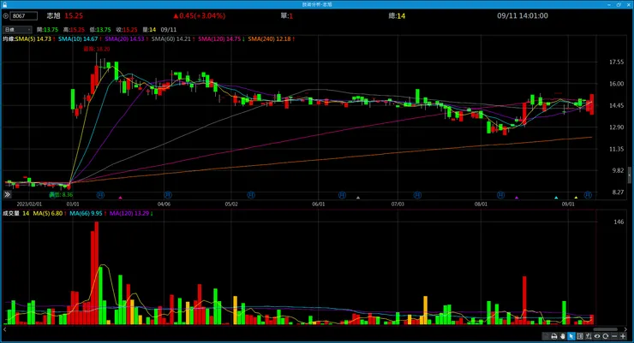Viewport: 634px width, 343px height.
Task: Expand panel with double-chevron button
Action: tap(7, 194)
